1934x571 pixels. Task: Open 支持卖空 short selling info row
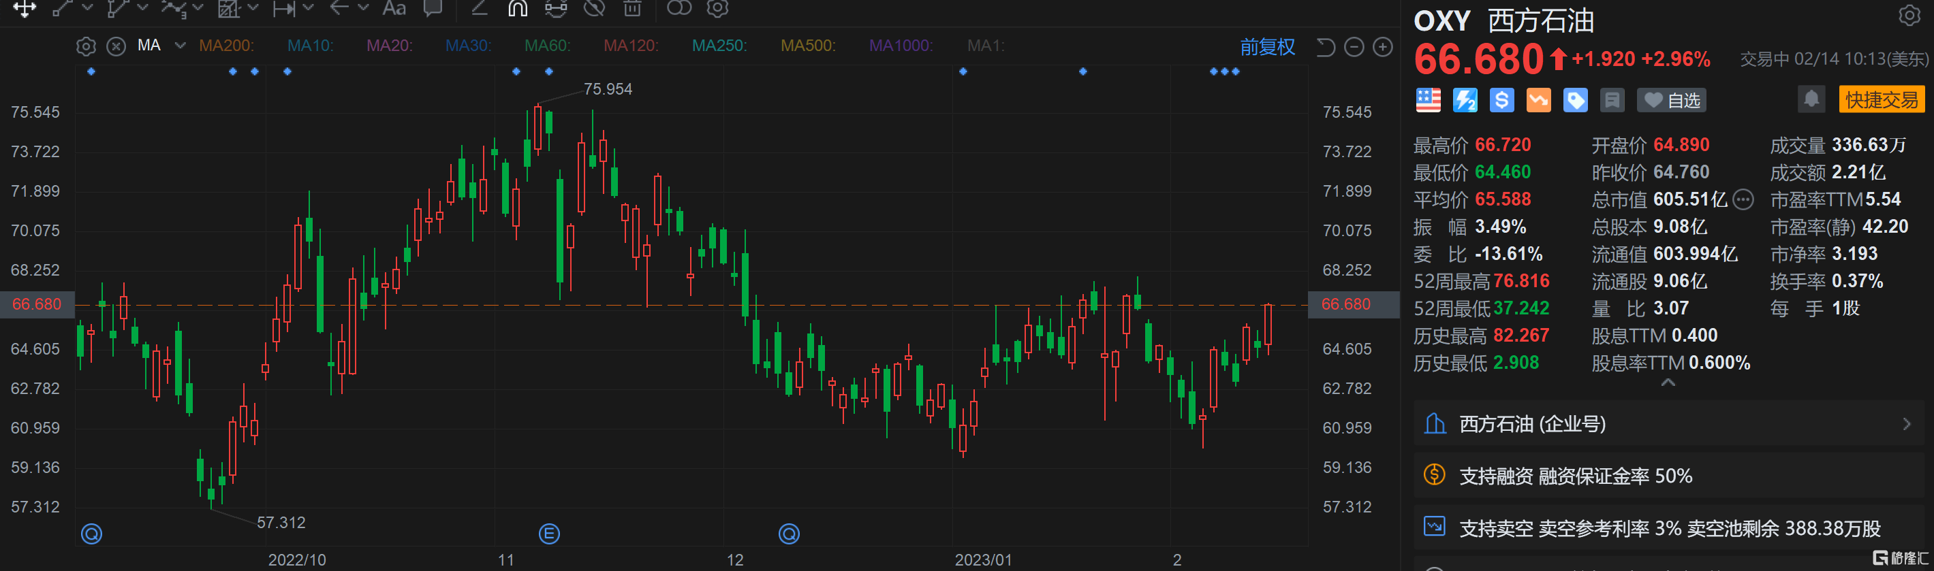[1670, 527]
